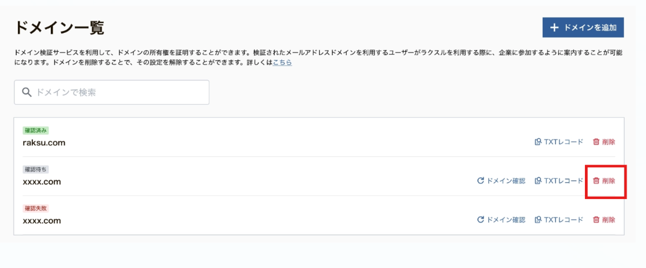Image resolution: width=646 pixels, height=268 pixels.
Task: Click the 確認済み status badge
Action: pos(36,131)
